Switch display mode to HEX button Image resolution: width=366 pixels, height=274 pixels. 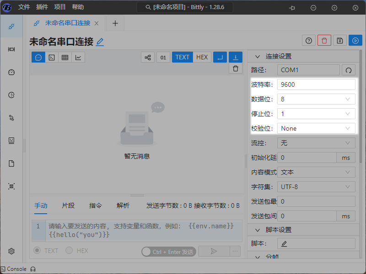202,57
